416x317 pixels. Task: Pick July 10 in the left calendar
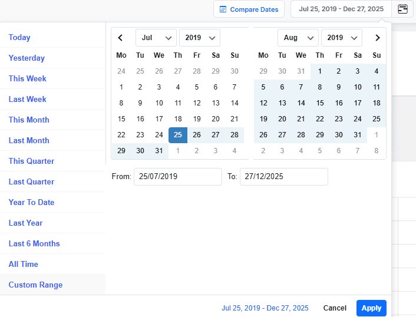pos(159,103)
